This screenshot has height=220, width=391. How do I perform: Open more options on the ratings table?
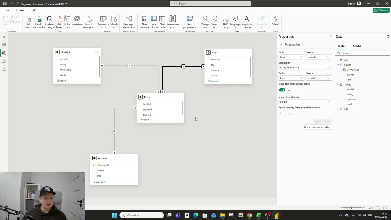(97, 52)
